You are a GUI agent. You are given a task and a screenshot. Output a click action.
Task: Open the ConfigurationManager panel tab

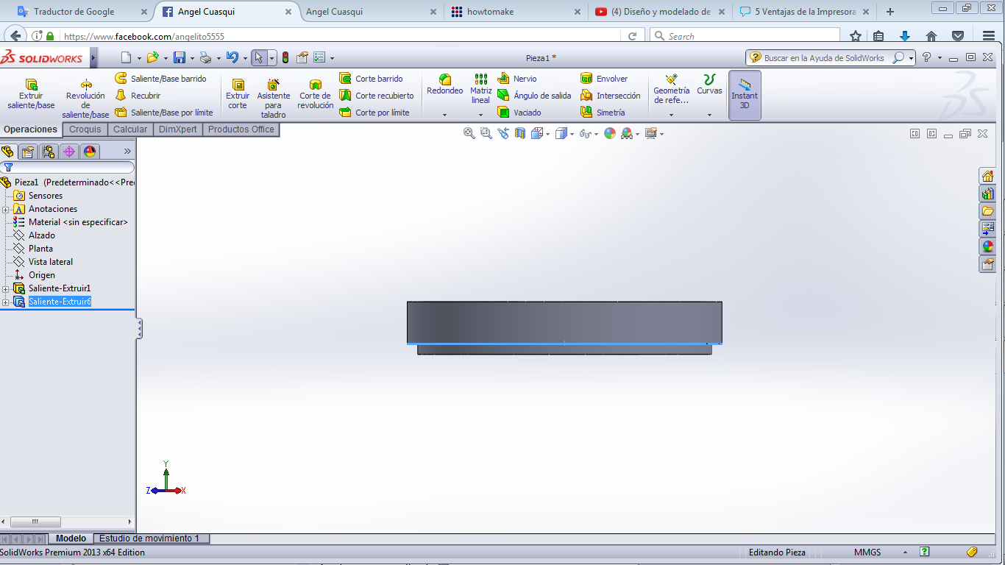tap(49, 152)
